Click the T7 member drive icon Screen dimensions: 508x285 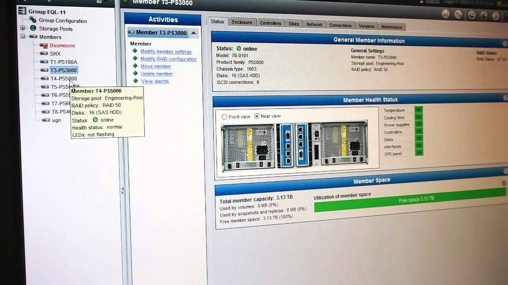pos(46,103)
